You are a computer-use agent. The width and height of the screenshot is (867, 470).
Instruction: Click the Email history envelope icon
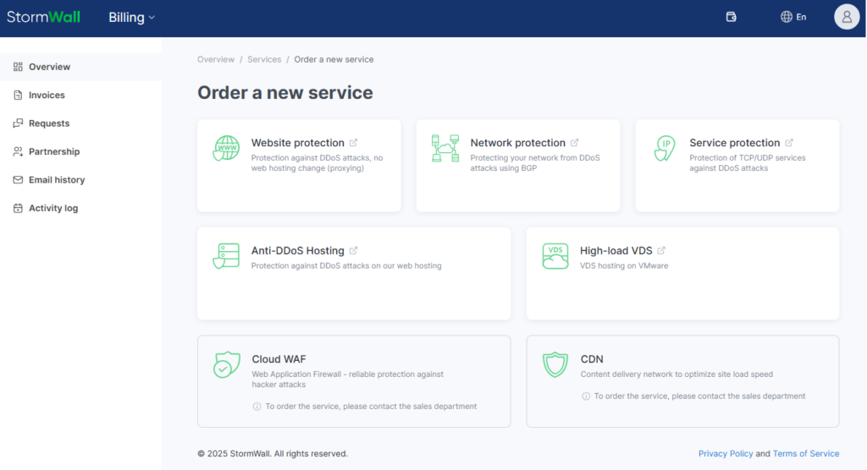tap(18, 179)
